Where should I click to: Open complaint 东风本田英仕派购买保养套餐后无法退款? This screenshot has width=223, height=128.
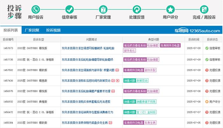click(86, 102)
